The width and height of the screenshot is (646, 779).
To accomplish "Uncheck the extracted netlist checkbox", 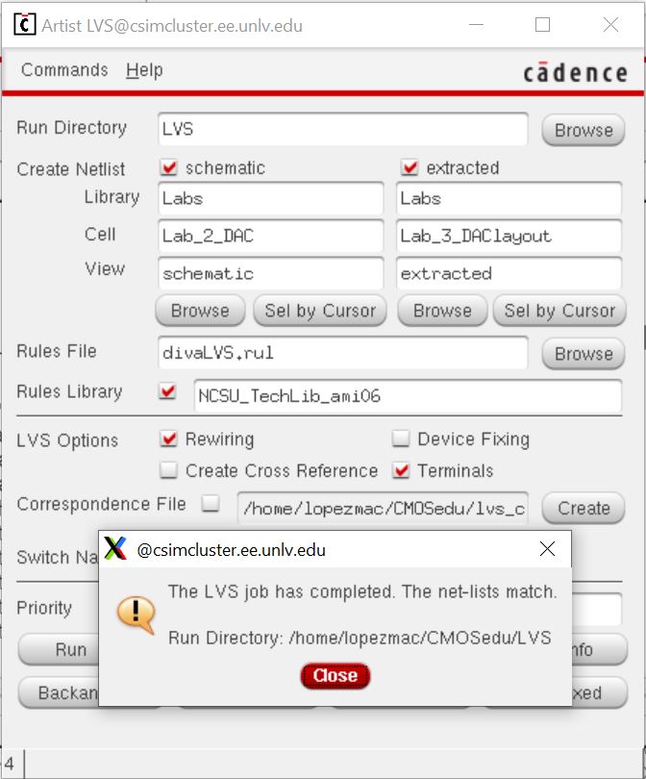I will click(x=410, y=167).
